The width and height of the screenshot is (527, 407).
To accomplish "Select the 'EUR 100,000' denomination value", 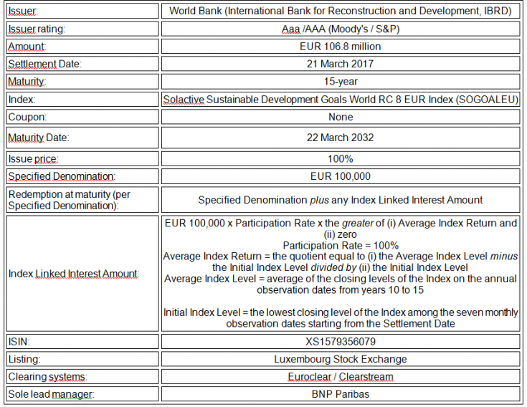I will [x=341, y=176].
